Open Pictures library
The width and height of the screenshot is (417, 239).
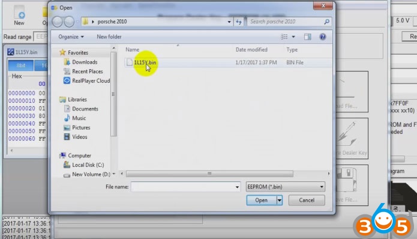pos(81,127)
